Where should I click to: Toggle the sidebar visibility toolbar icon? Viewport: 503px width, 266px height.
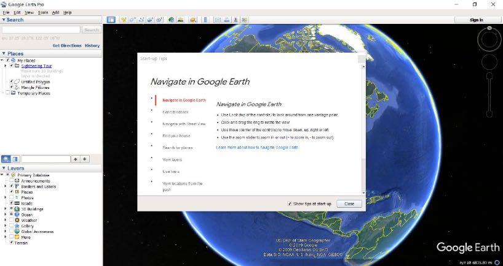(111, 20)
